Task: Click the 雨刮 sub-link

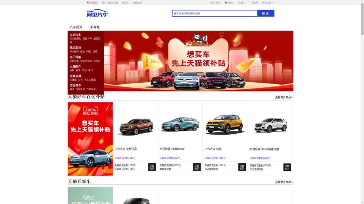Action: (x=84, y=70)
